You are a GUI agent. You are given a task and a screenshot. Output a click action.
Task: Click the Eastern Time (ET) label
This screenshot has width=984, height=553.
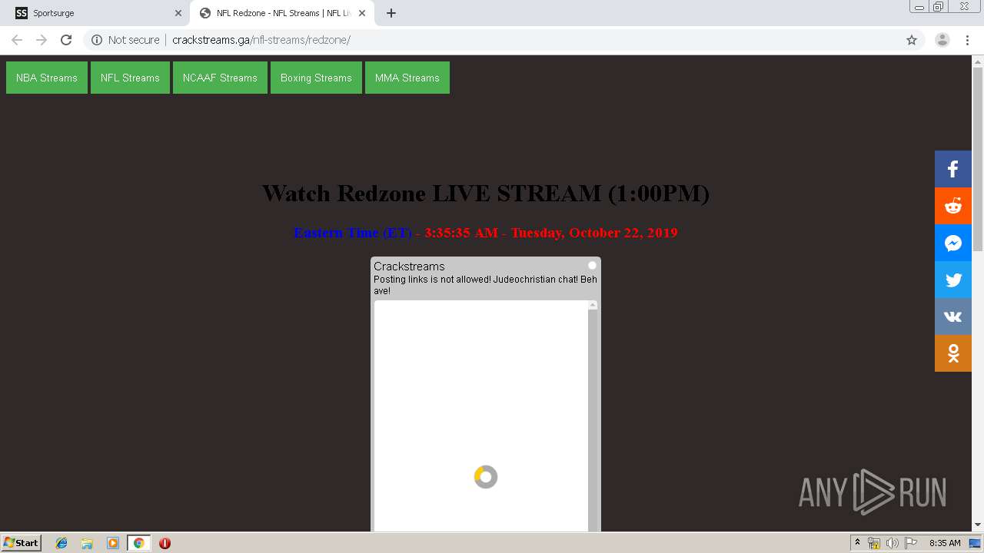[x=353, y=233]
